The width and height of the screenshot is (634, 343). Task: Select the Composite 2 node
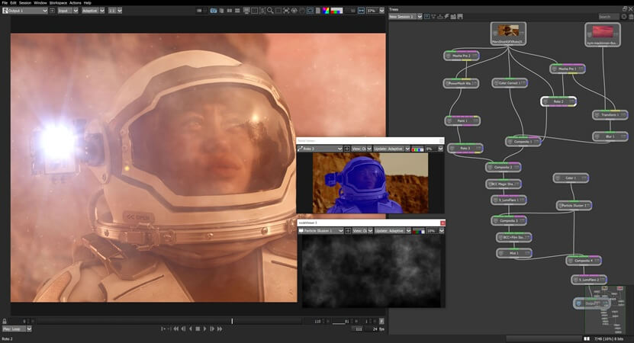tap(504, 167)
